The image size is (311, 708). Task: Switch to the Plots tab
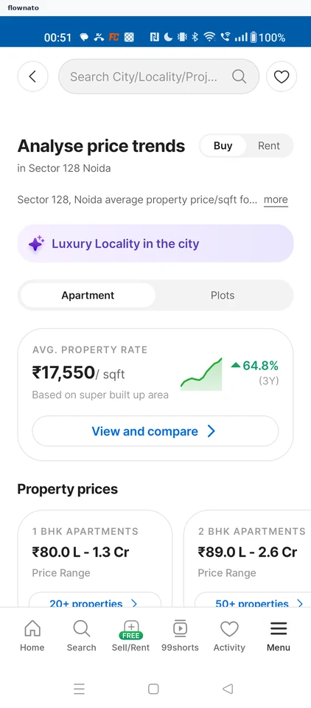click(223, 295)
